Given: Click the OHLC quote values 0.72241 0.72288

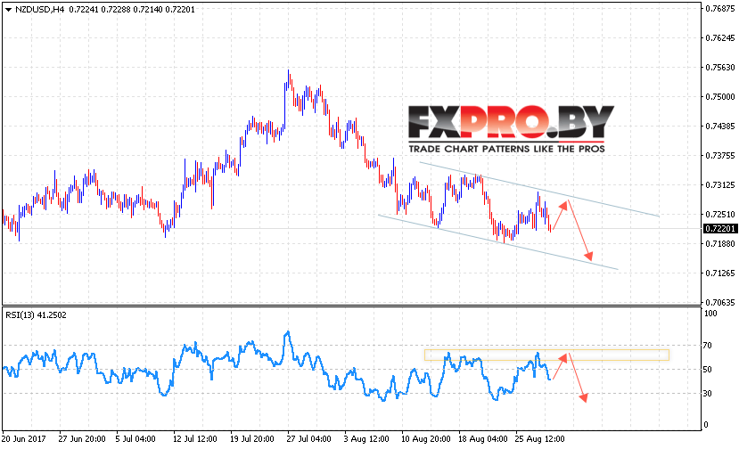Looking at the screenshot, I should click(x=100, y=10).
